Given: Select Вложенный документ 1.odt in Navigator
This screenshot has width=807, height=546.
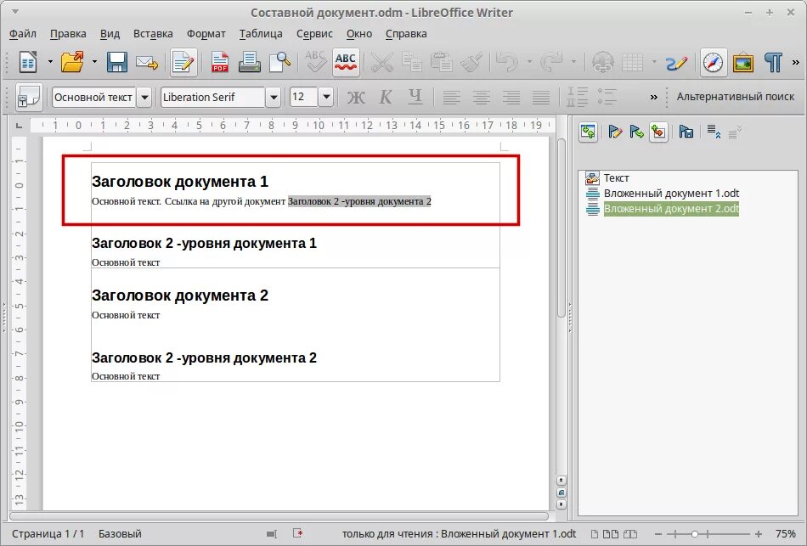Looking at the screenshot, I should tap(671, 194).
